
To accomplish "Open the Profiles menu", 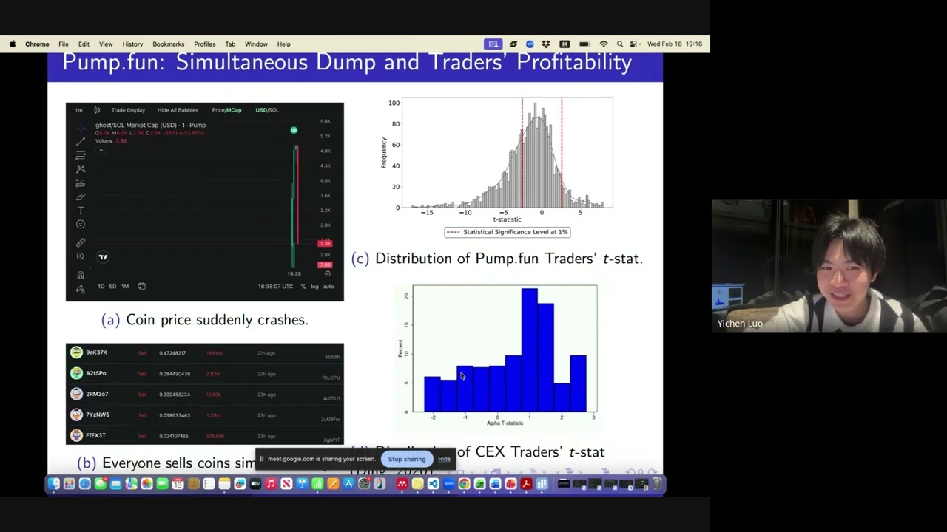I will (205, 44).
